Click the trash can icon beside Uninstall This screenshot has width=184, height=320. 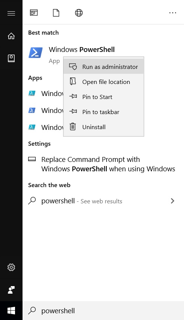[73, 126]
